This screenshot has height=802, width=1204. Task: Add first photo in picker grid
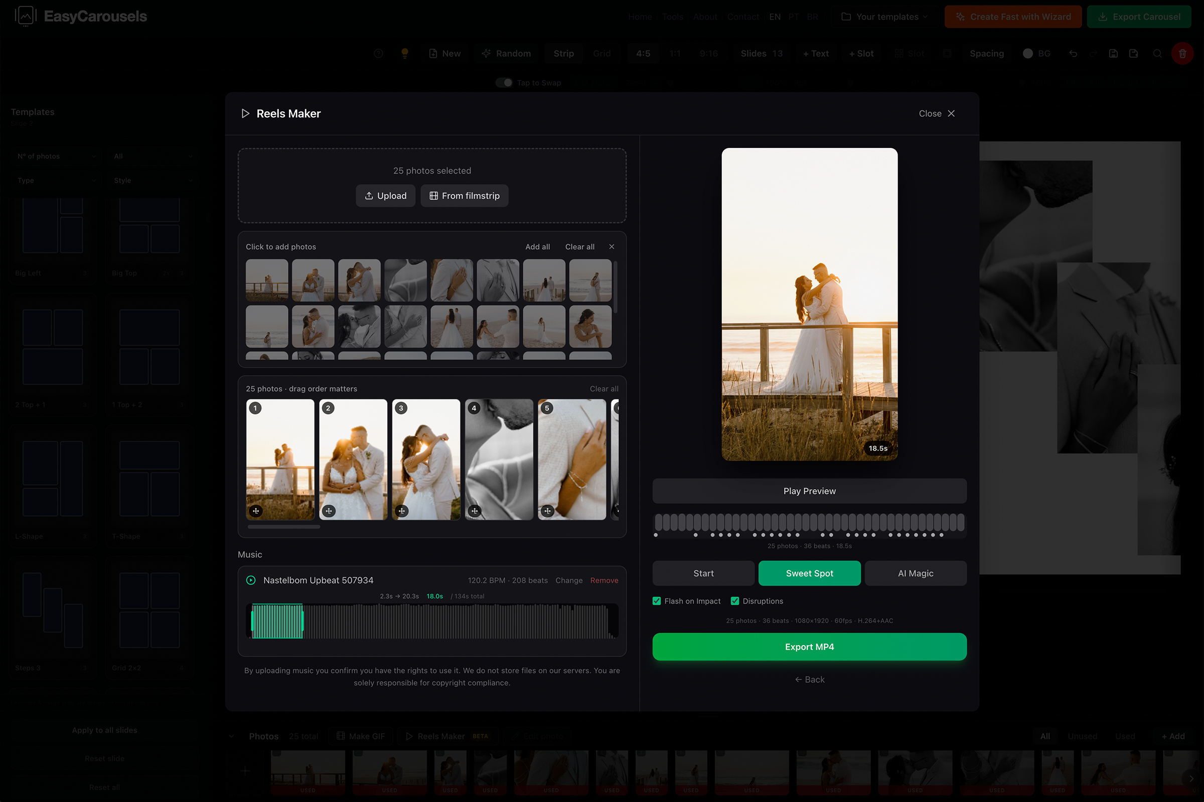[267, 280]
